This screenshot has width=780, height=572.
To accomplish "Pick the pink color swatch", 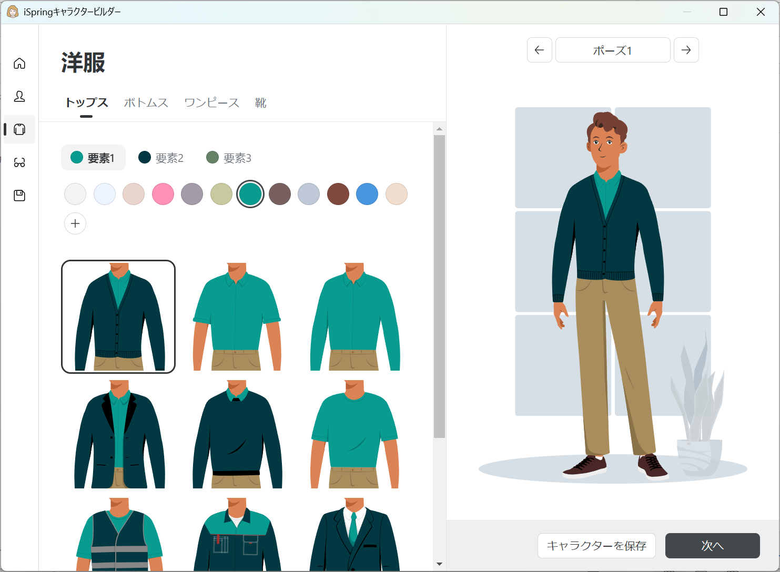I will tap(163, 194).
